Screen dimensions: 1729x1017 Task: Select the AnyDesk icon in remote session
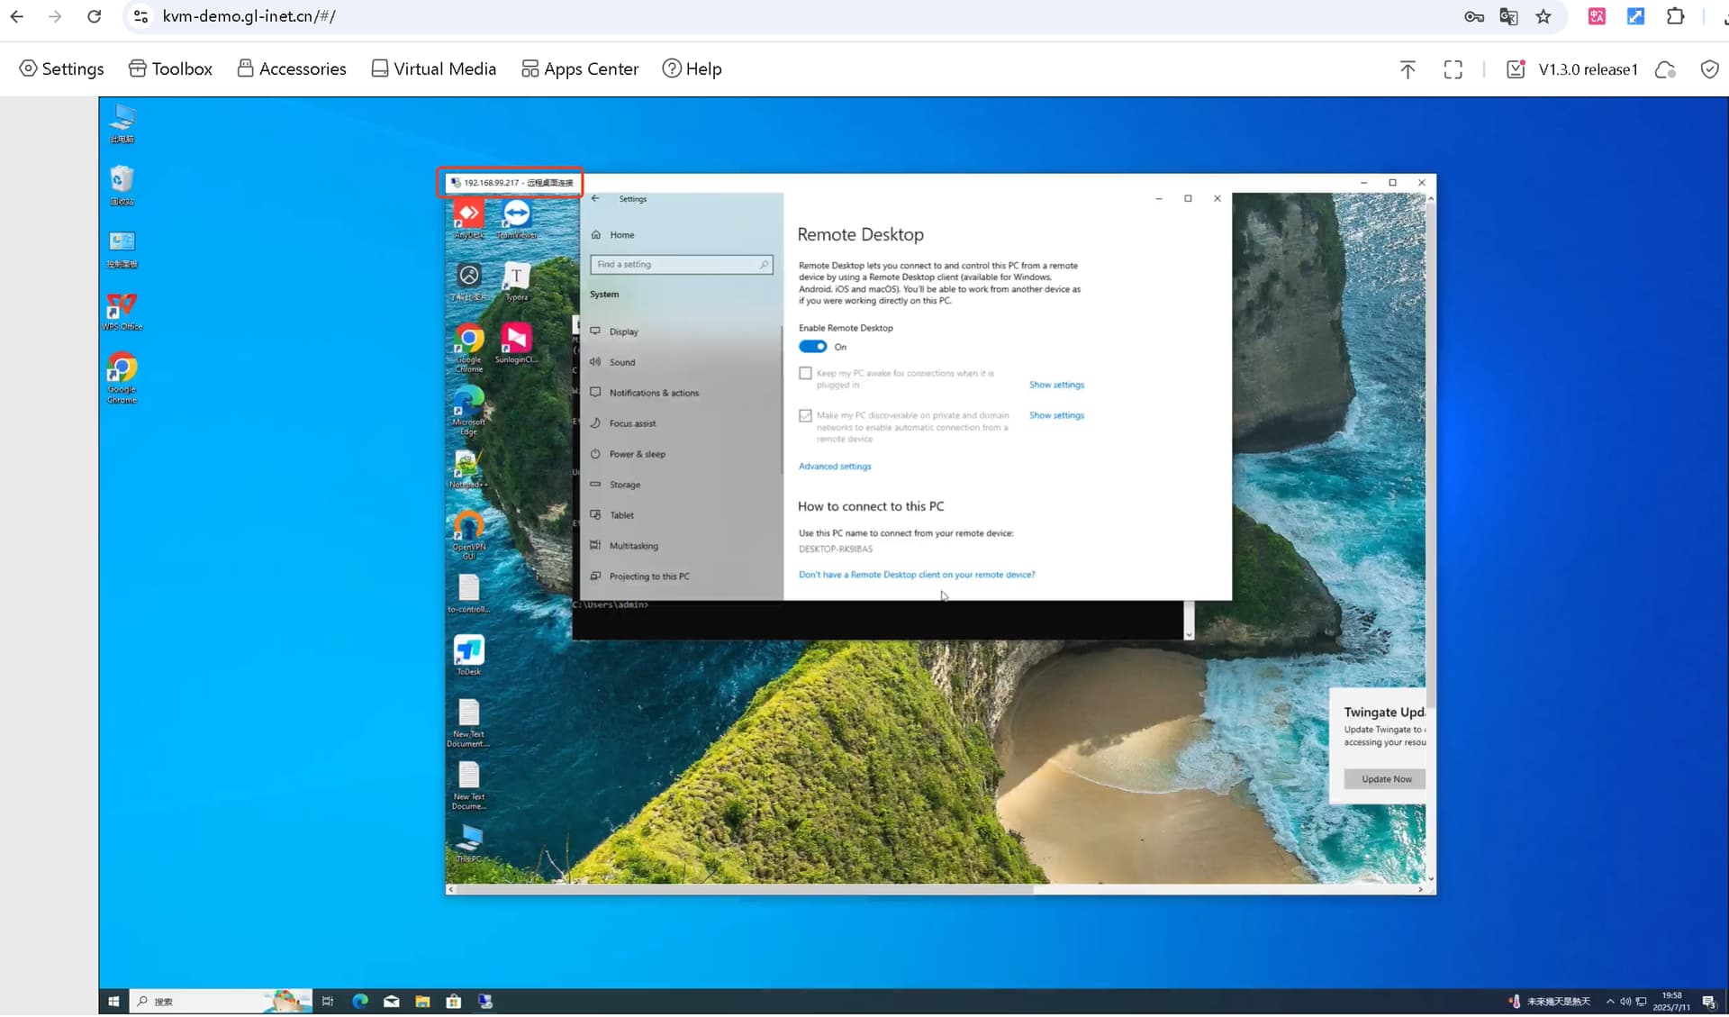click(x=468, y=219)
